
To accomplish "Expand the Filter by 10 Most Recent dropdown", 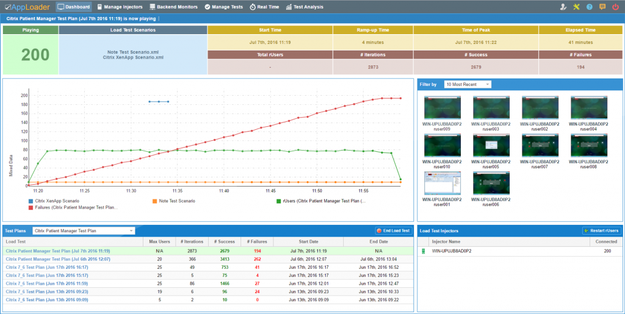I will pyautogui.click(x=468, y=84).
